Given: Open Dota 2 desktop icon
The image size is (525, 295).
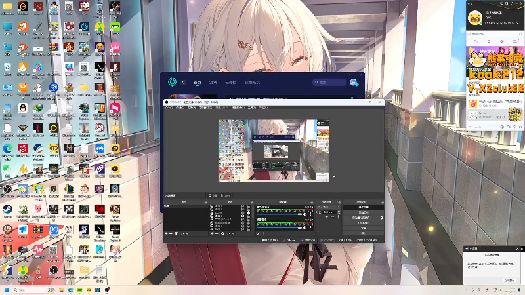Looking at the screenshot, I should (38, 6).
